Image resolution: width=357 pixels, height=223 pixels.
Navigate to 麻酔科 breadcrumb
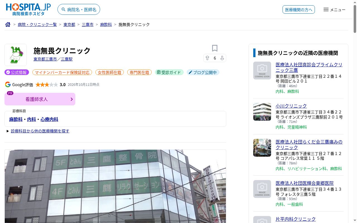(106, 25)
